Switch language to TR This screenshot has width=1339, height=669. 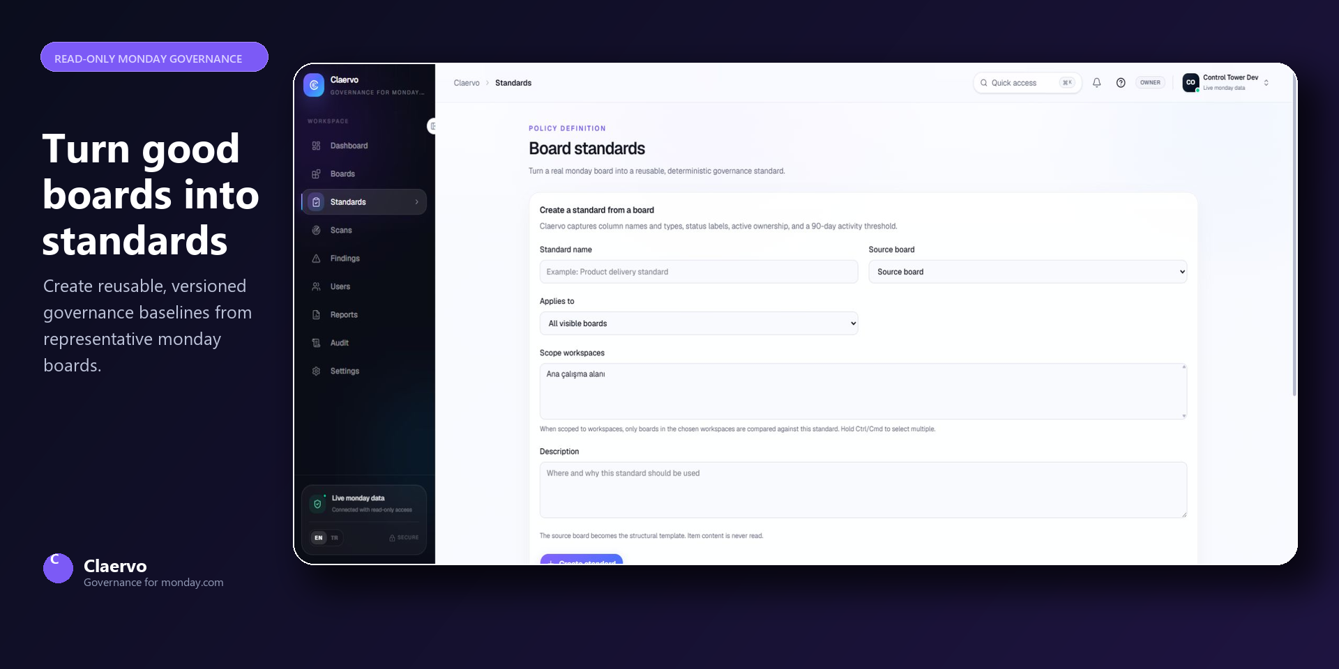coord(335,538)
